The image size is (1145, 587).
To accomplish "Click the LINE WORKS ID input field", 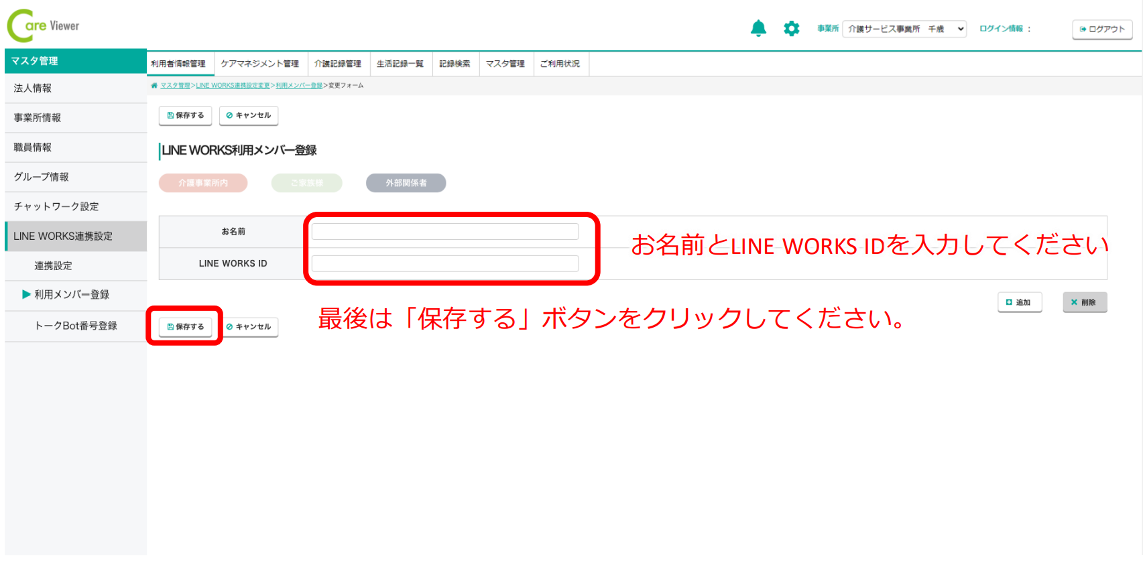I will (x=445, y=264).
